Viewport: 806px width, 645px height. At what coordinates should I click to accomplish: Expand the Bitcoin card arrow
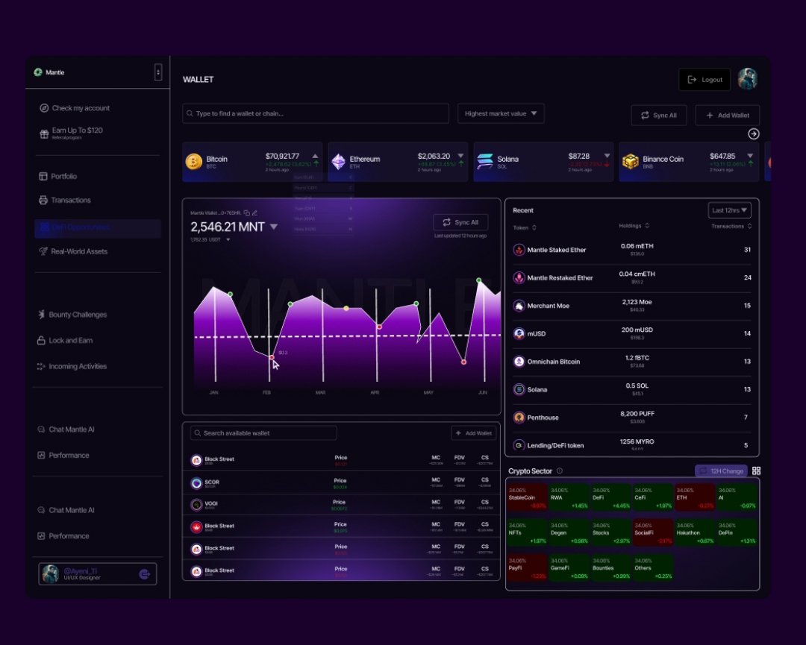pyautogui.click(x=315, y=156)
